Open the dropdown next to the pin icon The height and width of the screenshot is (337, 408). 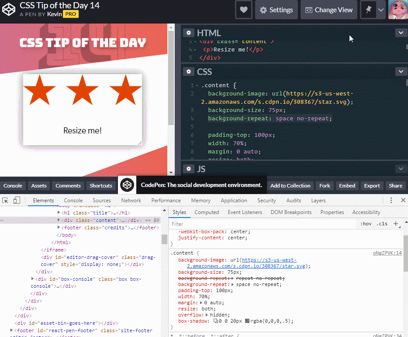pyautogui.click(x=380, y=10)
